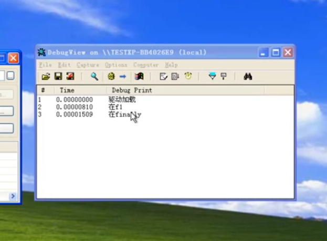This screenshot has width=327, height=241.
Task: Click the browse '...' button in left window
Action: [10, 76]
